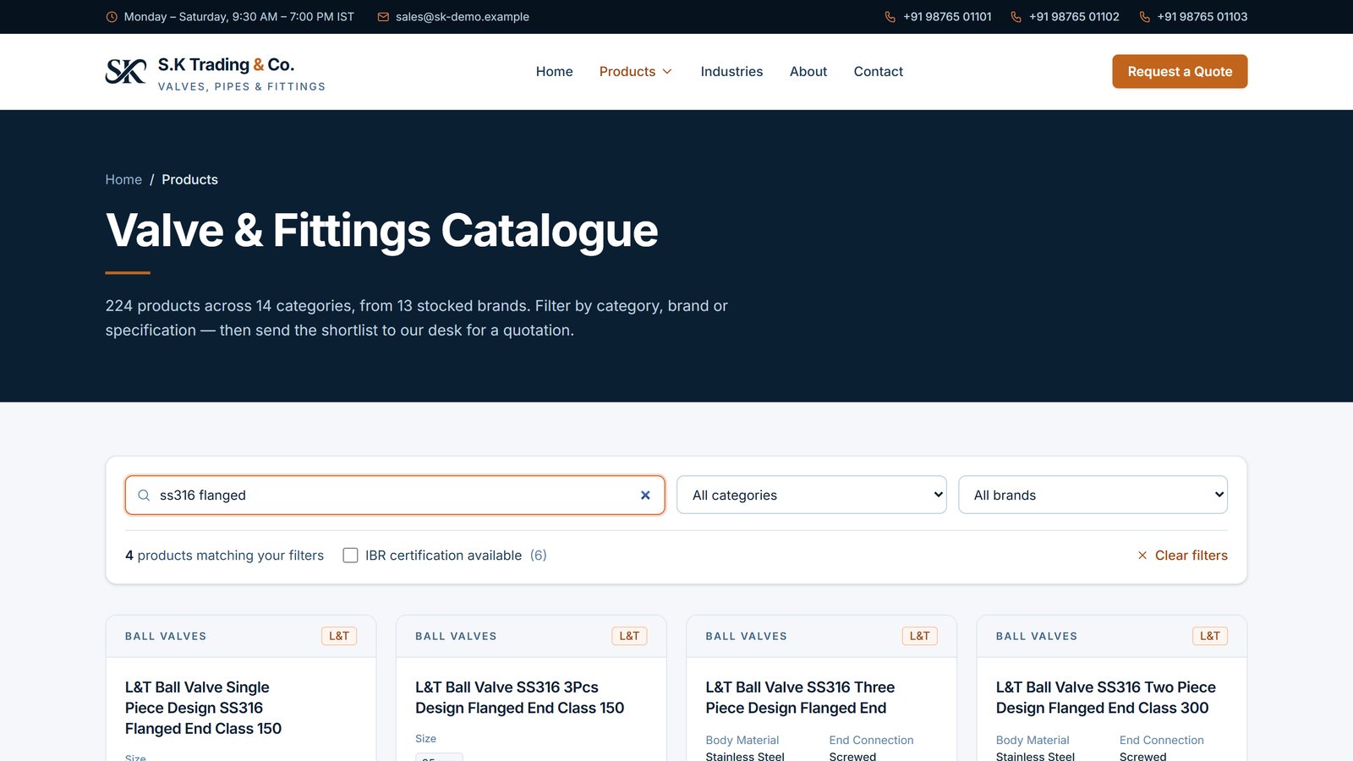This screenshot has width=1353, height=761.
Task: Open L&T Ball Valve Single Piece Design product
Action: (203, 708)
